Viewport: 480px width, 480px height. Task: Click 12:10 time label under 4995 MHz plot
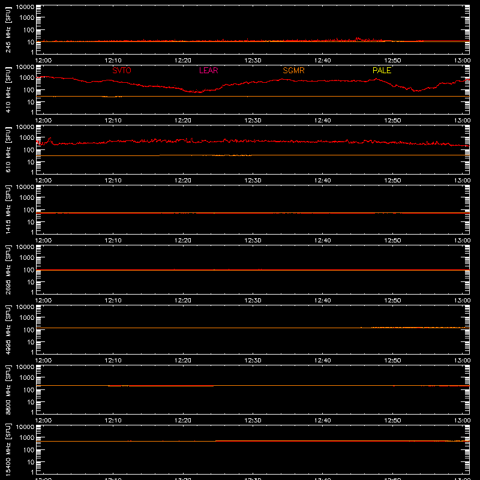tap(113, 361)
